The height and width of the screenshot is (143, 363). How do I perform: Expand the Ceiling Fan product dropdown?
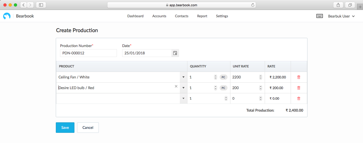point(183,77)
